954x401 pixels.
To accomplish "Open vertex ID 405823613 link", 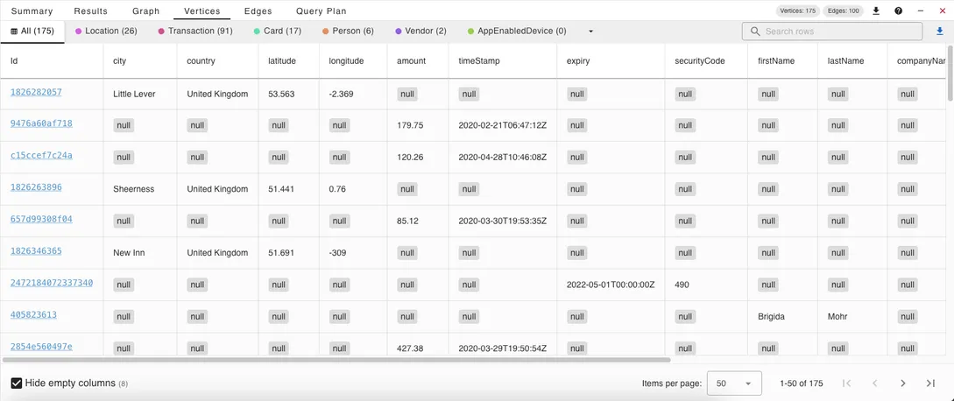I will click(x=33, y=314).
